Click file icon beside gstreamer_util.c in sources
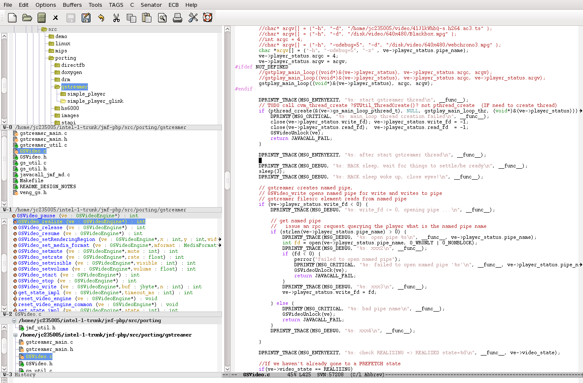583x383 pixels. (16, 145)
